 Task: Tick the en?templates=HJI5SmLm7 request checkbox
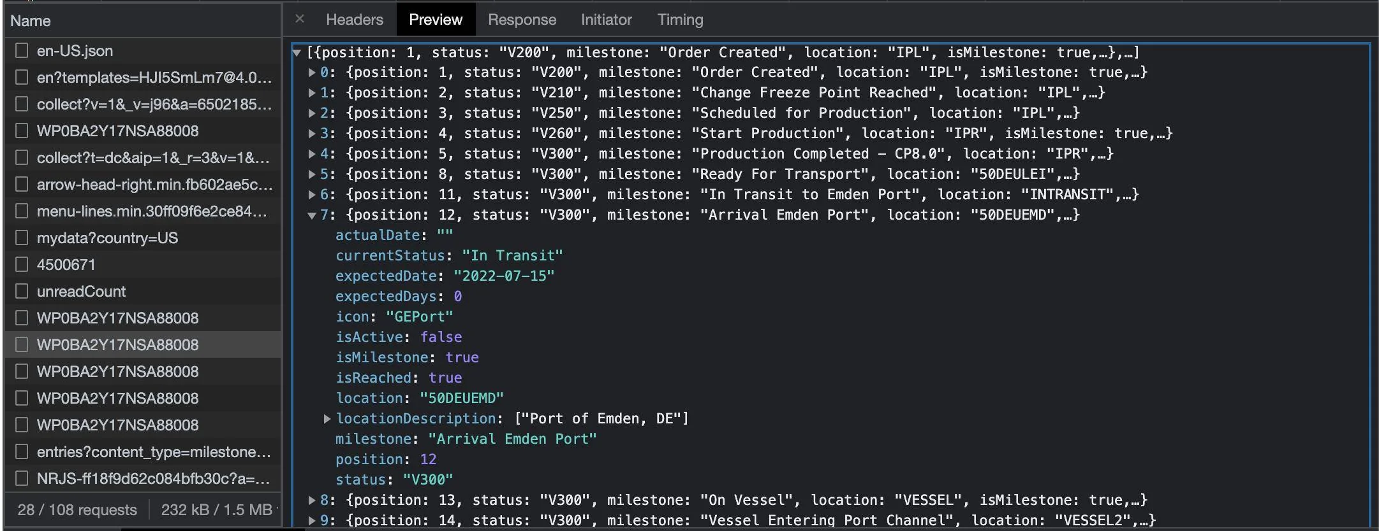[22, 77]
